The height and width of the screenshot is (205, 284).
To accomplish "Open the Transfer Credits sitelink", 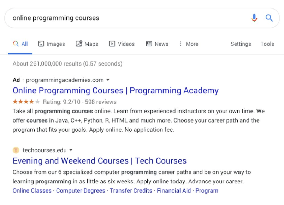I will 131,190.
